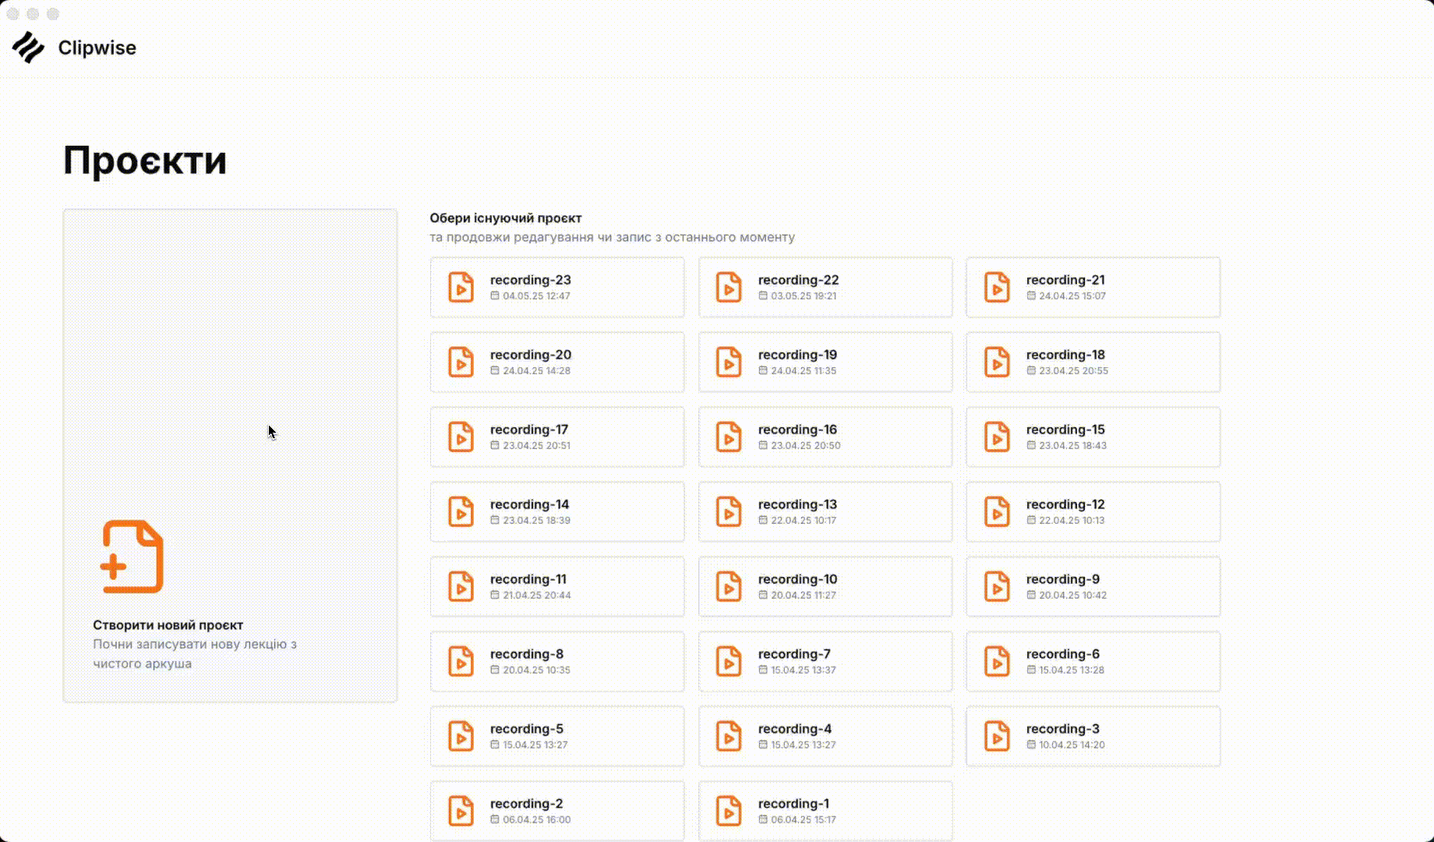Click the new project file-plus icon
This screenshot has height=842, width=1434.
click(x=132, y=557)
